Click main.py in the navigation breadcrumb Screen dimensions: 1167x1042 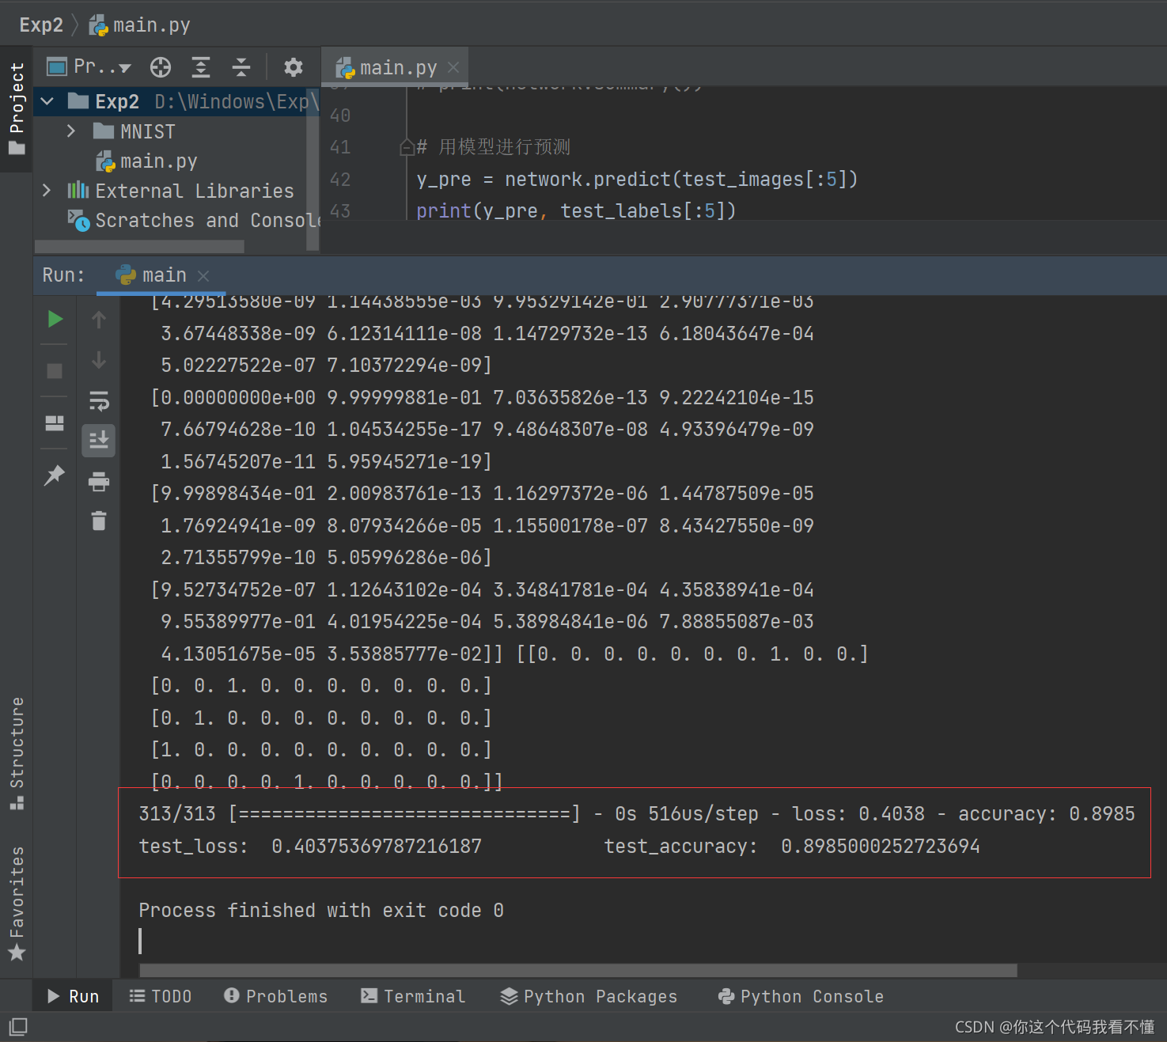point(140,25)
